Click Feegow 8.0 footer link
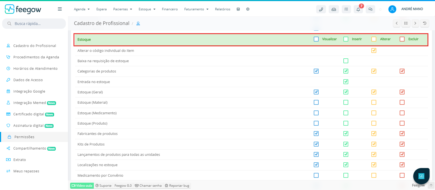 [x=123, y=186]
